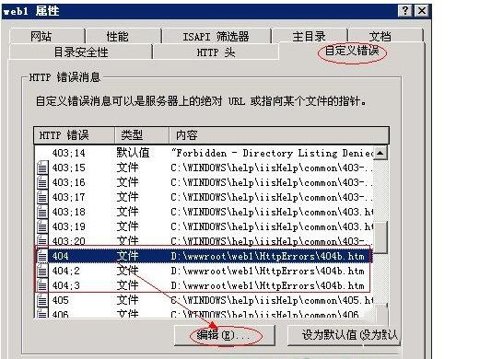Select the 403;16 error row
Image resolution: width=503 pixels, height=359 pixels.
pos(204,182)
